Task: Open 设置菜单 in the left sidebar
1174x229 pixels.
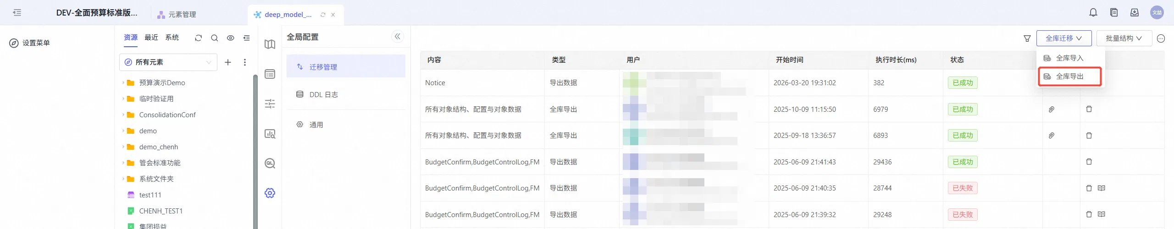Action: (x=30, y=43)
